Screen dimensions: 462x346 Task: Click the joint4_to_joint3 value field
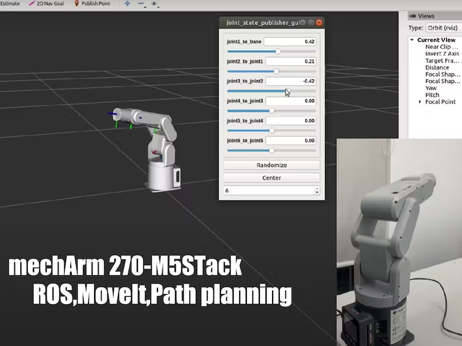pos(291,101)
